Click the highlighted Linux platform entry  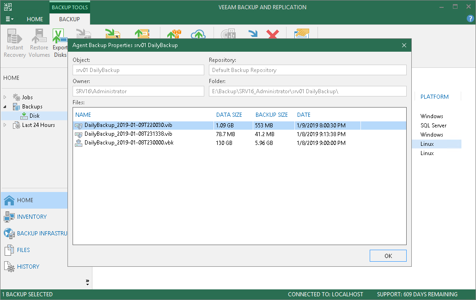(x=437, y=144)
